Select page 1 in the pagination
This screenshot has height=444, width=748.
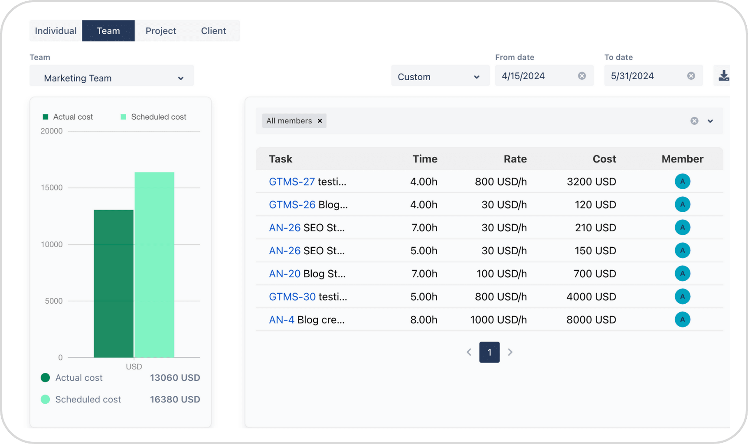[489, 352]
